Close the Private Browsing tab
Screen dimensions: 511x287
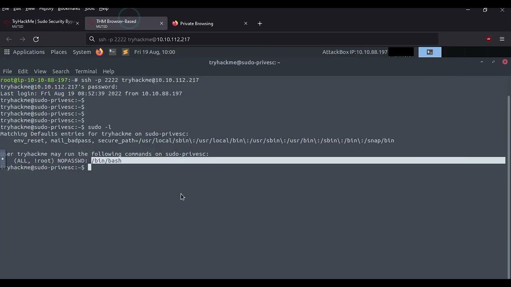click(x=246, y=24)
